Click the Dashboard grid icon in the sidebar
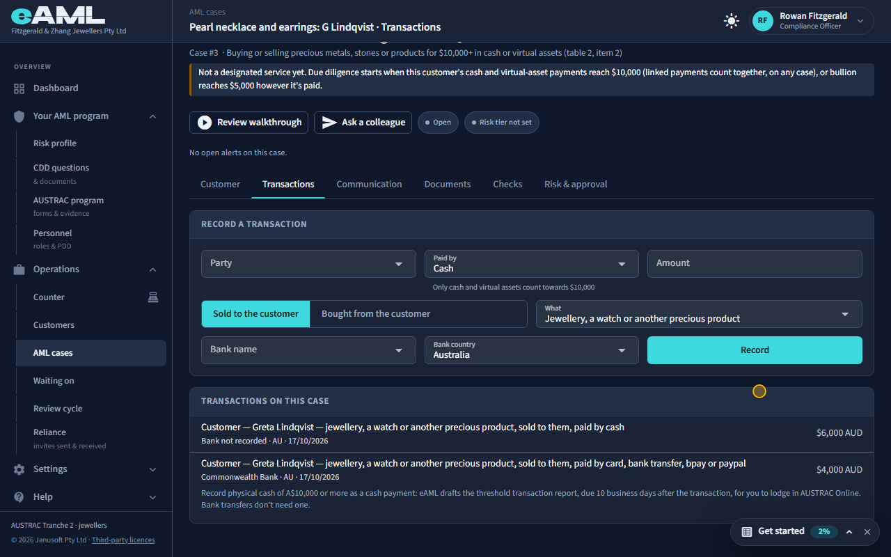 (19, 88)
